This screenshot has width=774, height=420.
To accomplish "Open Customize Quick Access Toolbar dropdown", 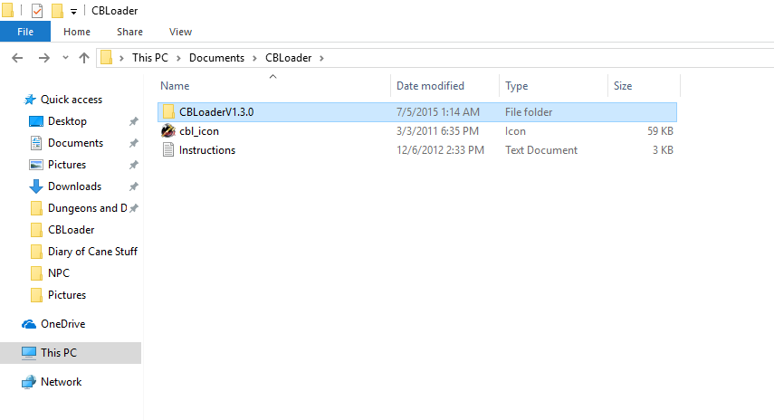I will click(73, 11).
